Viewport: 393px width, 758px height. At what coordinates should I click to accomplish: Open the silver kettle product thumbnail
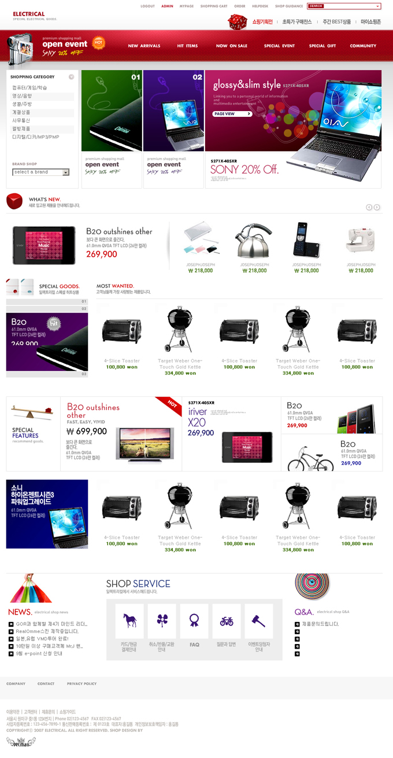(253, 240)
